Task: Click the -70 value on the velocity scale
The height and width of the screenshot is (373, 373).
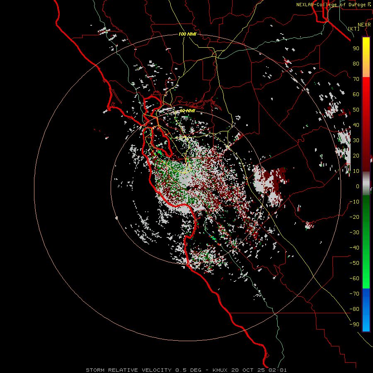Action: (x=354, y=294)
